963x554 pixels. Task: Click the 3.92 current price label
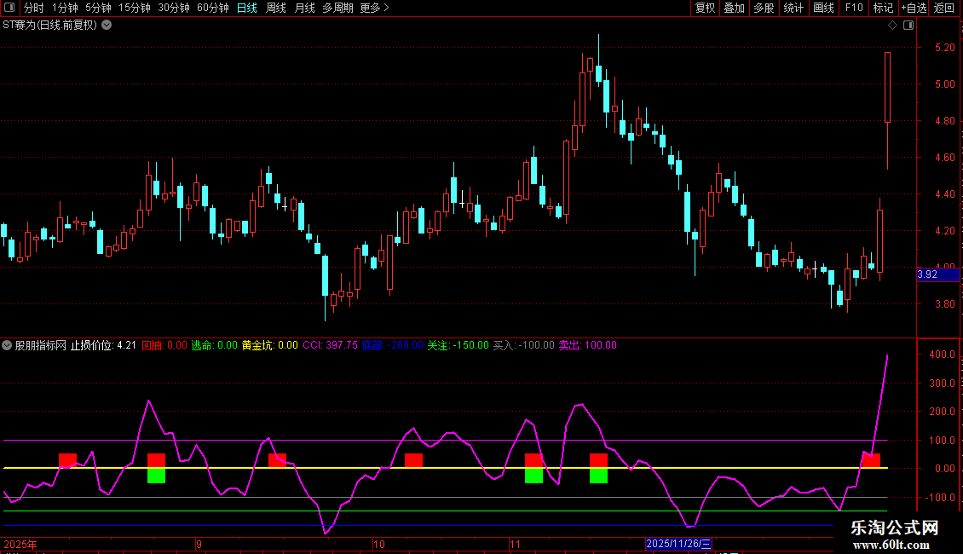[927, 274]
